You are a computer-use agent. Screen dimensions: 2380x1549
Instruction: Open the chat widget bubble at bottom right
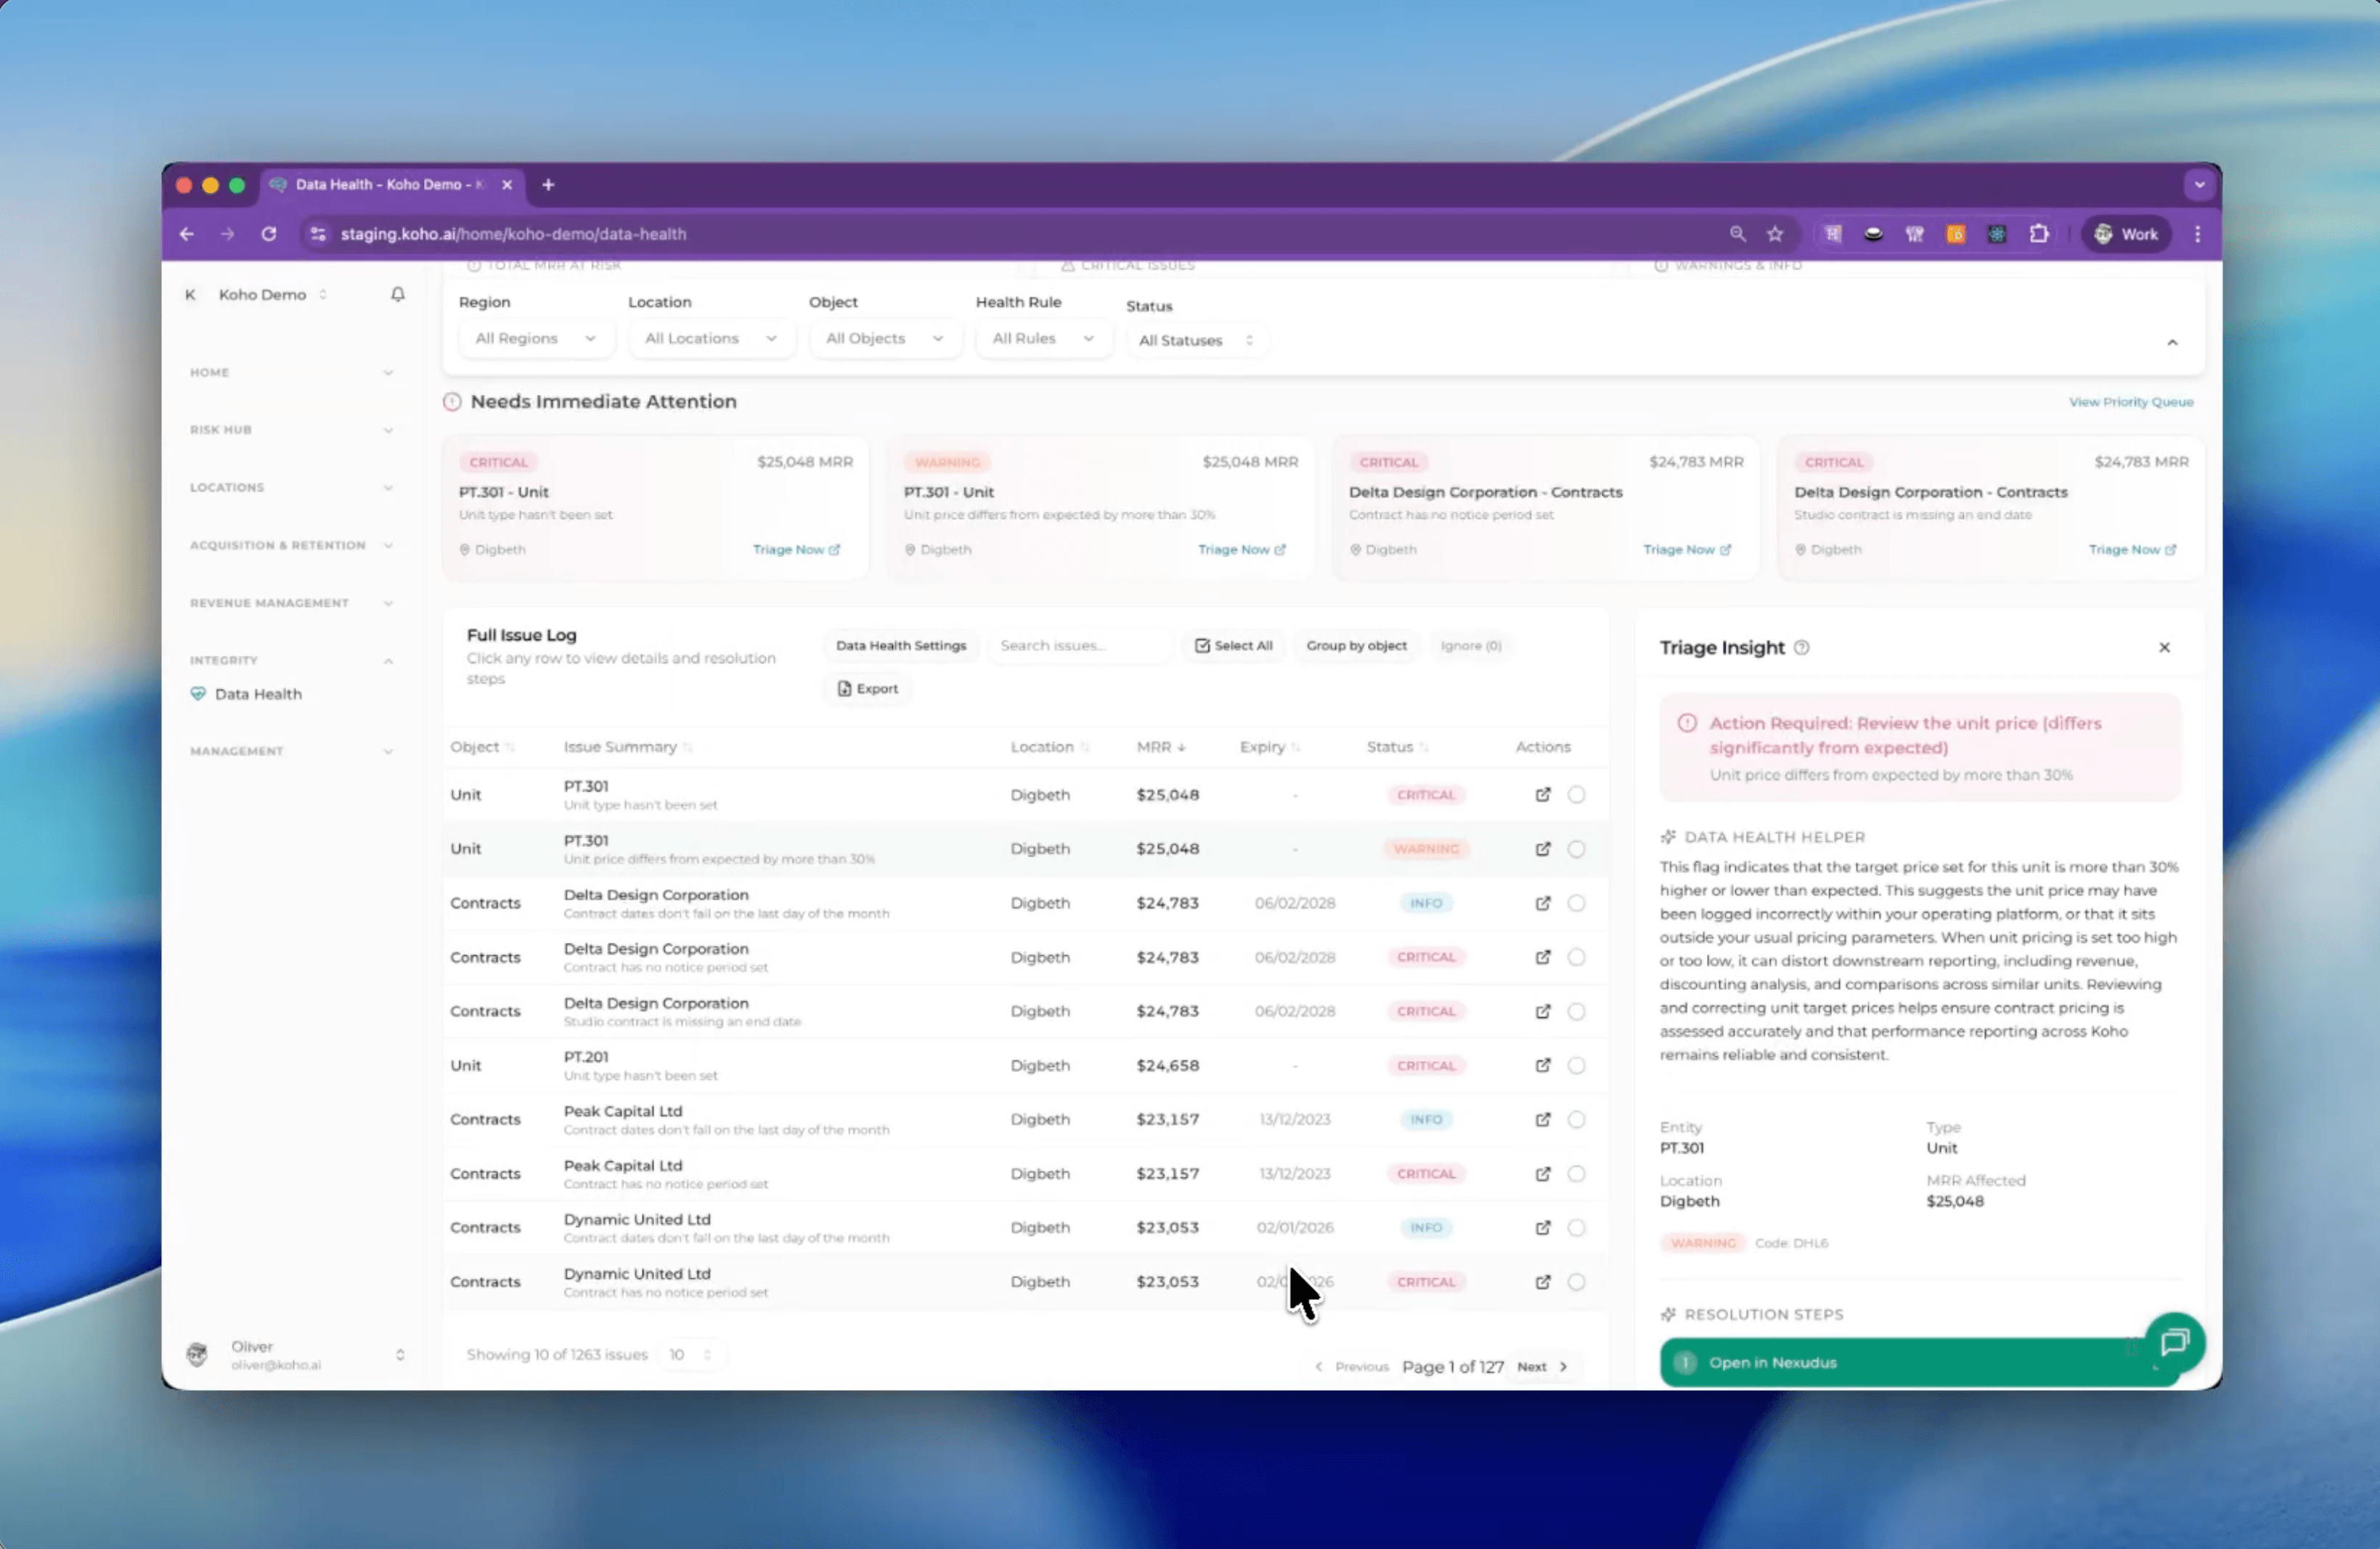click(2175, 1343)
